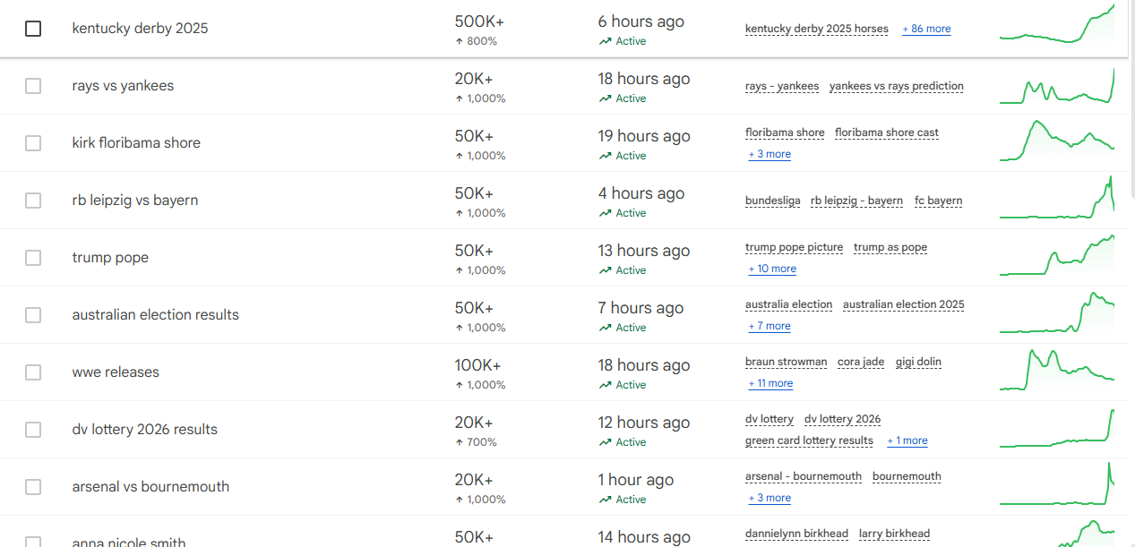Open the 'trump pope' trend title
This screenshot has height=547, width=1135.
(x=110, y=258)
